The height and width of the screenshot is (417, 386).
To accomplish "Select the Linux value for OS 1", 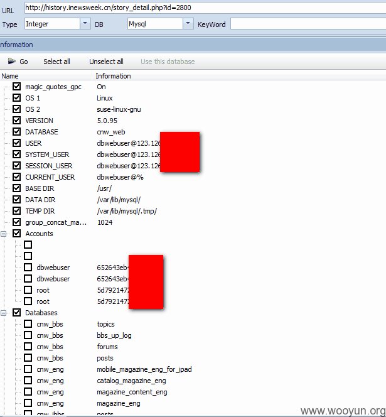I will click(105, 98).
